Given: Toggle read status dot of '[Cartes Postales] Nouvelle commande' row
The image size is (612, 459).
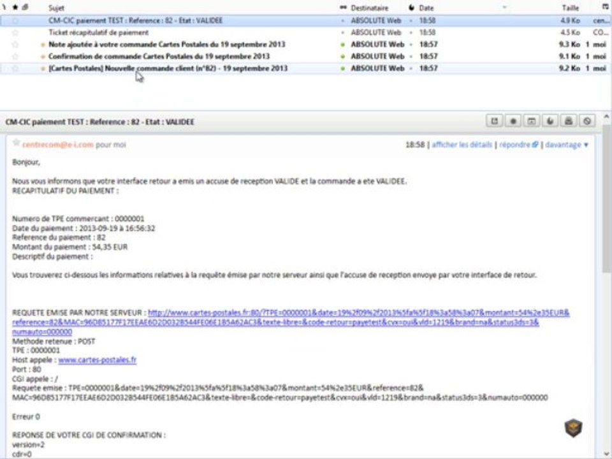Looking at the screenshot, I should click(x=343, y=68).
